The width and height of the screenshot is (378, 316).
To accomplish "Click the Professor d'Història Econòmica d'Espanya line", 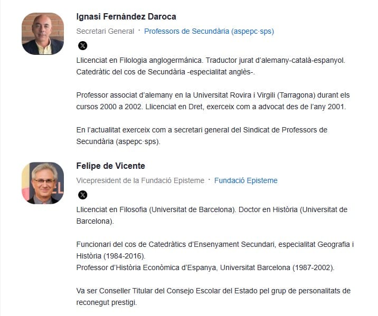I will 205,267.
